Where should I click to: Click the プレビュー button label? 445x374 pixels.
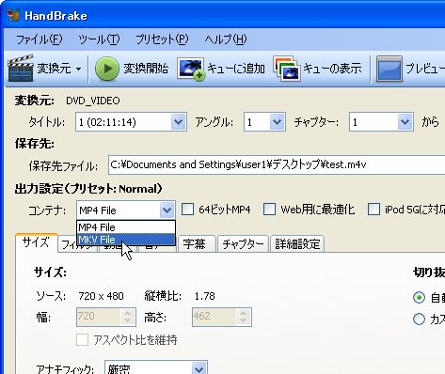click(425, 69)
